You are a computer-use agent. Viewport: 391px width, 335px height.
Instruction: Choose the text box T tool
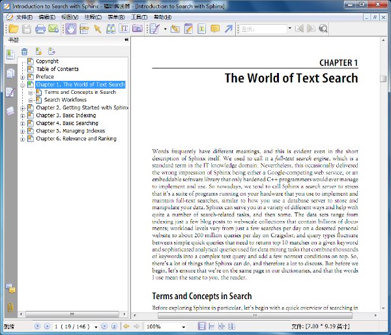pos(201,29)
